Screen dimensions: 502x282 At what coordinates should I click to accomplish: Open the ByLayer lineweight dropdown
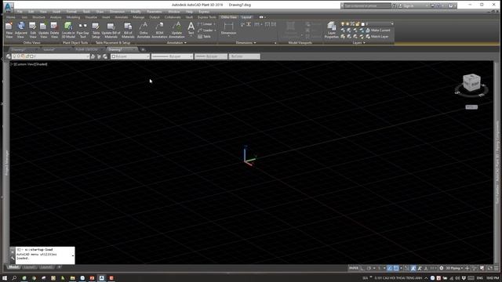pos(211,56)
